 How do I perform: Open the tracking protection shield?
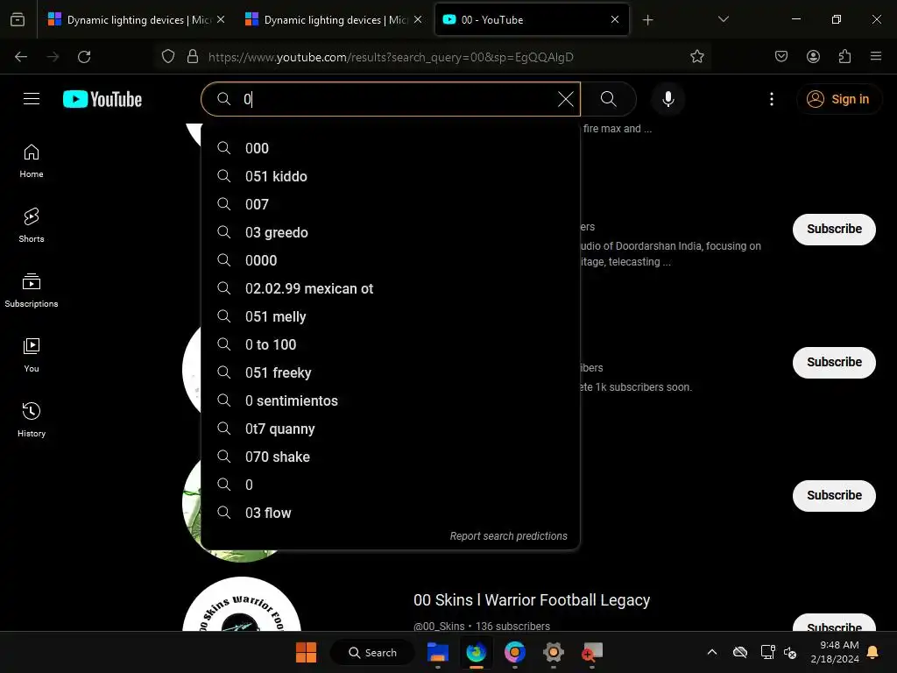168,57
